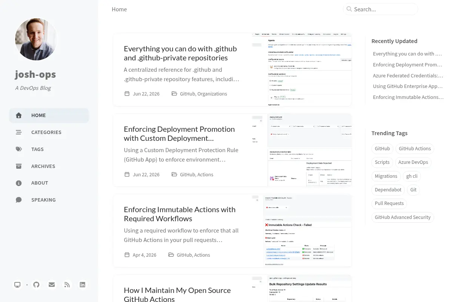
Task: Click the Categories list icon
Action: tap(18, 132)
